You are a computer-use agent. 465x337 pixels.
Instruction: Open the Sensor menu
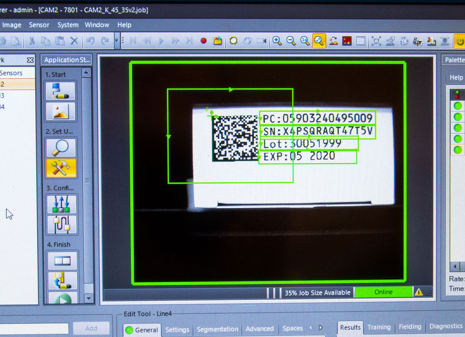coord(39,25)
